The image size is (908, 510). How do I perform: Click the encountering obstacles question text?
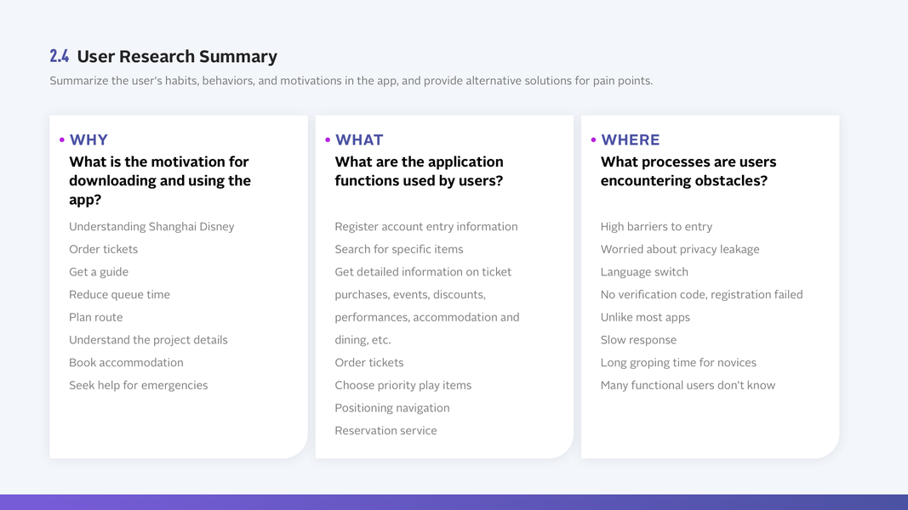coord(688,171)
